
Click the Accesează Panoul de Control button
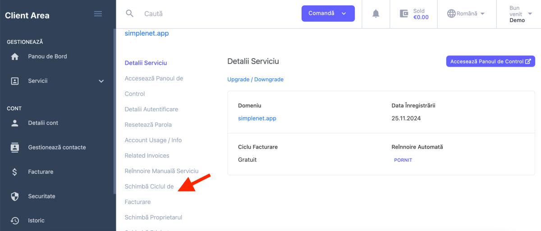(490, 62)
